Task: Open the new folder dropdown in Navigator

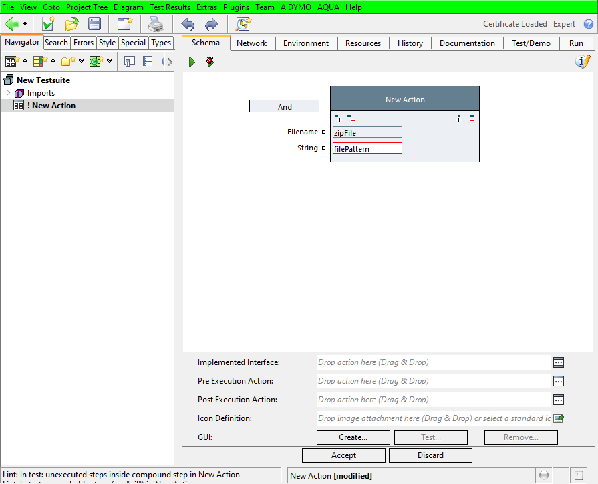Action: tap(81, 62)
